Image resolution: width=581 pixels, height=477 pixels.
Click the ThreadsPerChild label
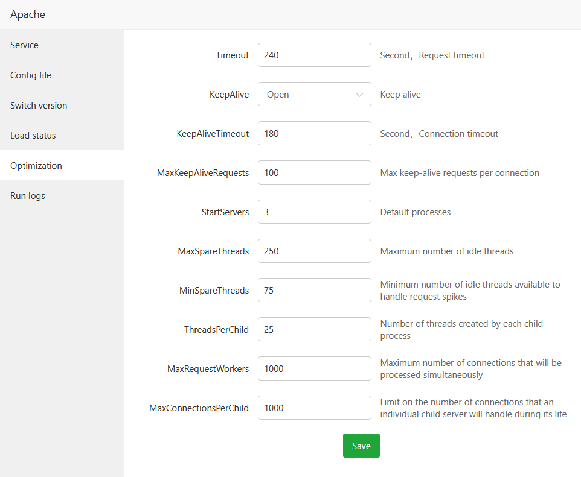(216, 330)
